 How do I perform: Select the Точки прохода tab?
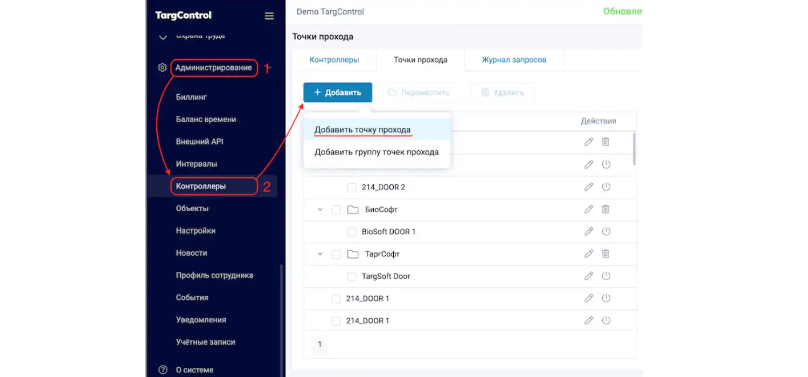pos(421,60)
